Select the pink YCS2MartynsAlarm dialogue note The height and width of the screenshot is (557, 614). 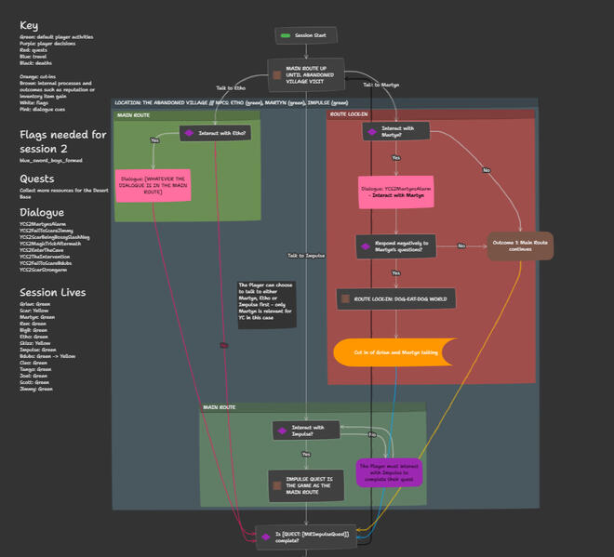396,192
